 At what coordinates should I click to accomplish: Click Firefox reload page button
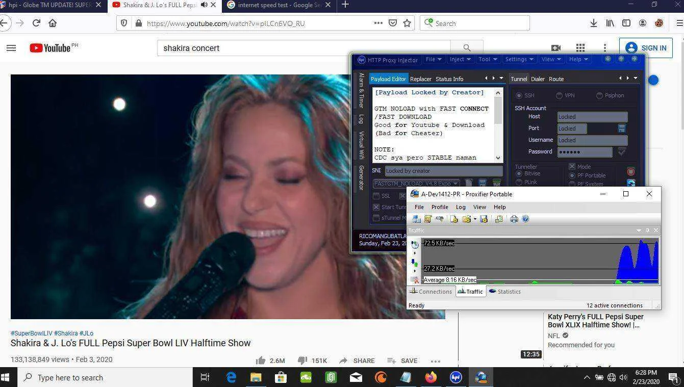pyautogui.click(x=36, y=23)
